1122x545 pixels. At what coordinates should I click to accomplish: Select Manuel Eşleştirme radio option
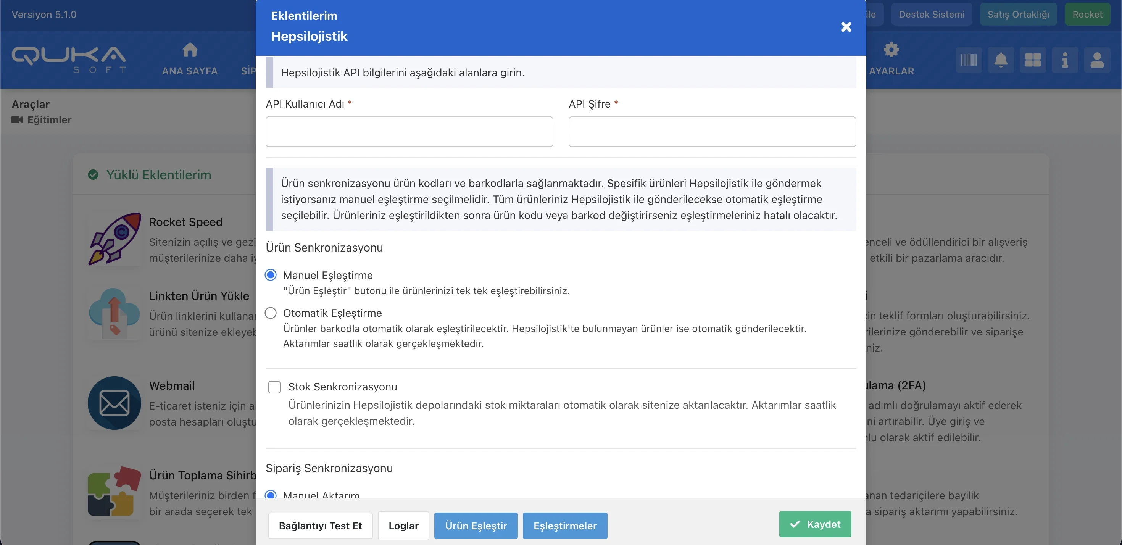coord(271,275)
